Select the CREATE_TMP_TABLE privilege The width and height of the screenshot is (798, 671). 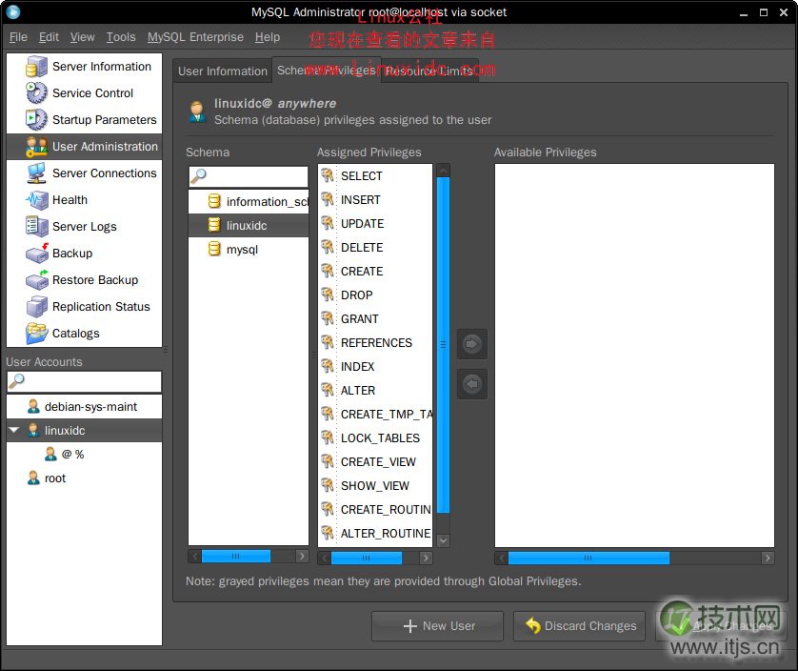point(375,415)
